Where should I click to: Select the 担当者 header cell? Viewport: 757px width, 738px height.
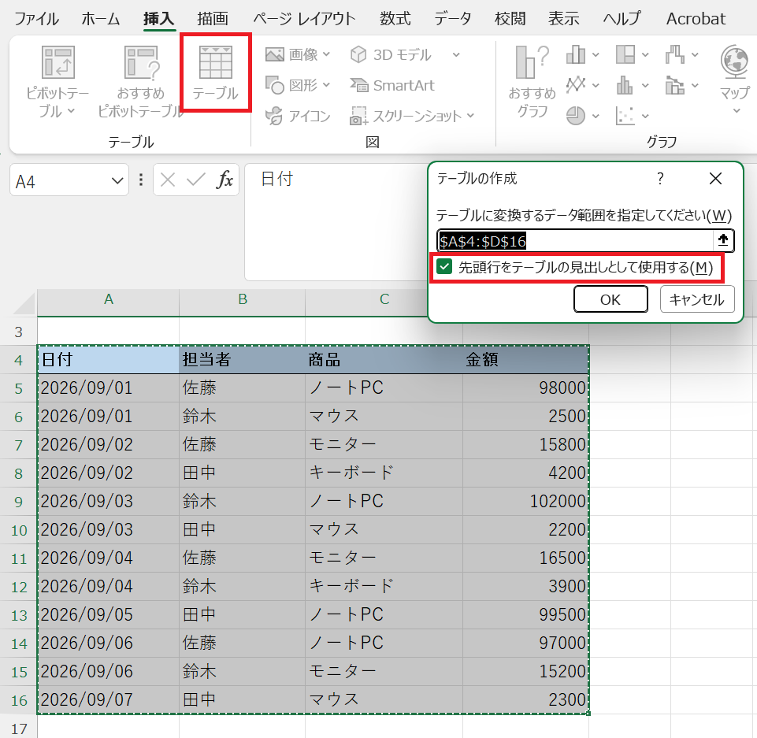coord(242,360)
